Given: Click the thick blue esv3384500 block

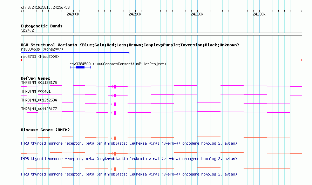Looking at the screenshot, I should [x=80, y=67].
